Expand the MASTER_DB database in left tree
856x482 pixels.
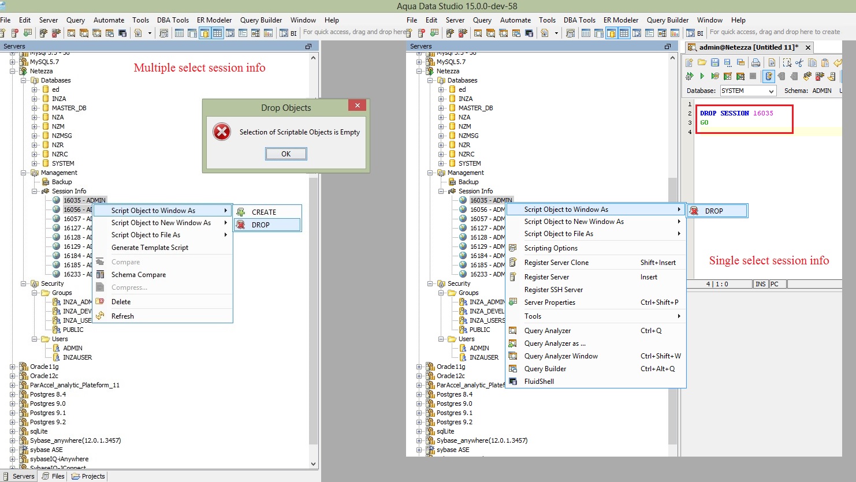pyautogui.click(x=35, y=108)
